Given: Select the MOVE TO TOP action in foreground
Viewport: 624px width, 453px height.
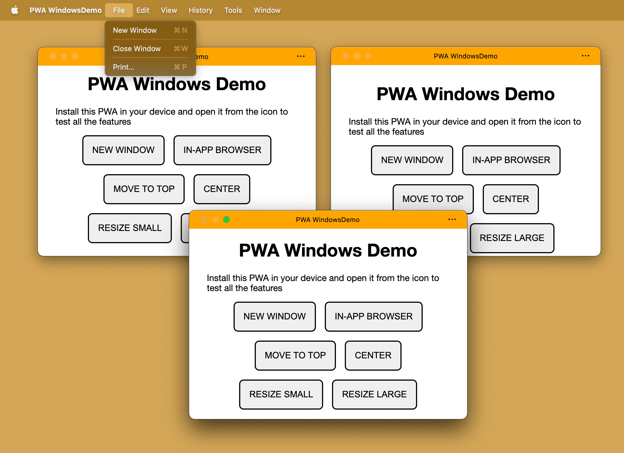Looking at the screenshot, I should (296, 355).
